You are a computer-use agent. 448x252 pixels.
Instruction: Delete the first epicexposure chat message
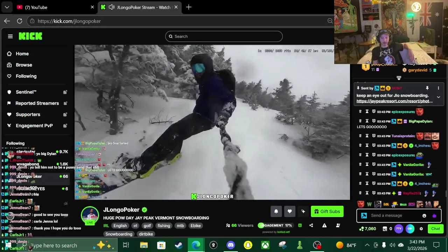[x=360, y=111]
